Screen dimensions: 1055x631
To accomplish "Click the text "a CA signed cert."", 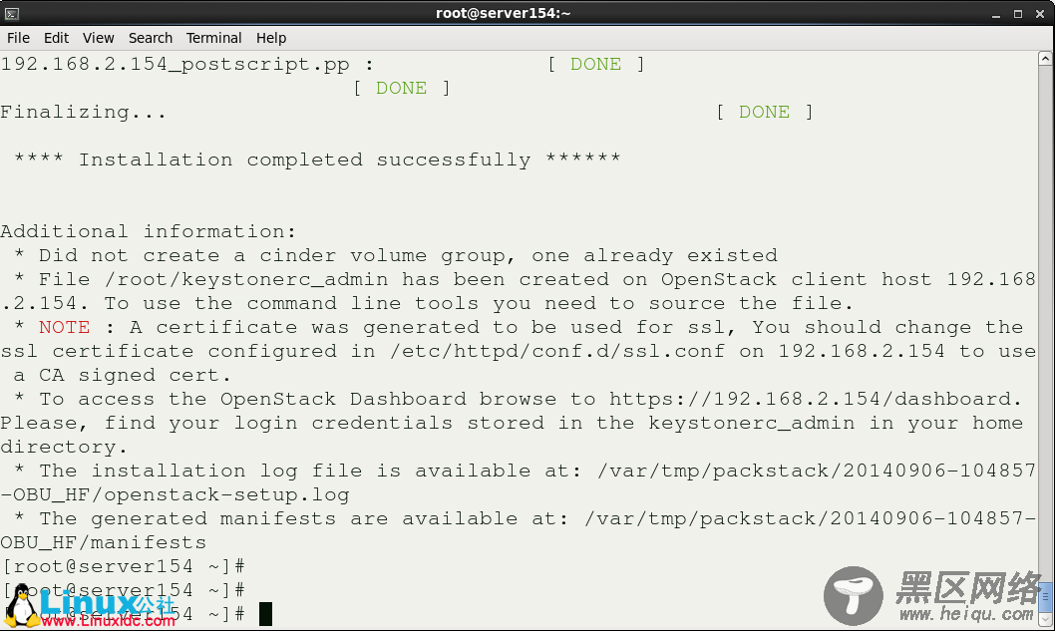I will pos(123,376).
